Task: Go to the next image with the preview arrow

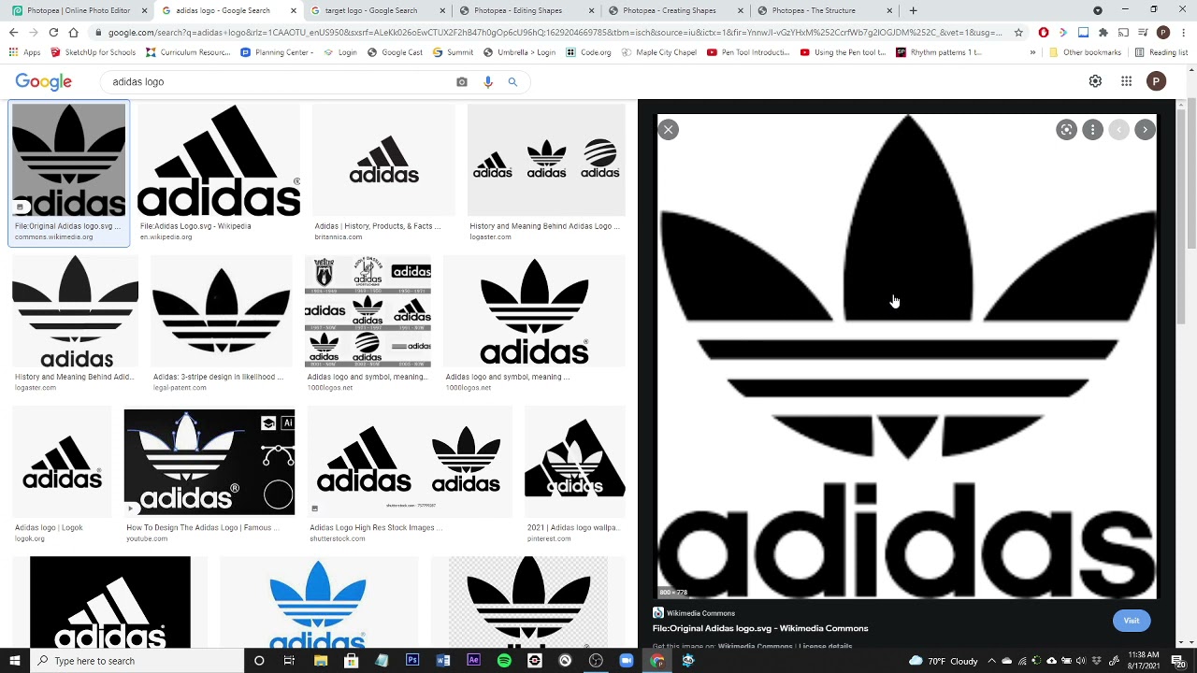Action: 1145,130
